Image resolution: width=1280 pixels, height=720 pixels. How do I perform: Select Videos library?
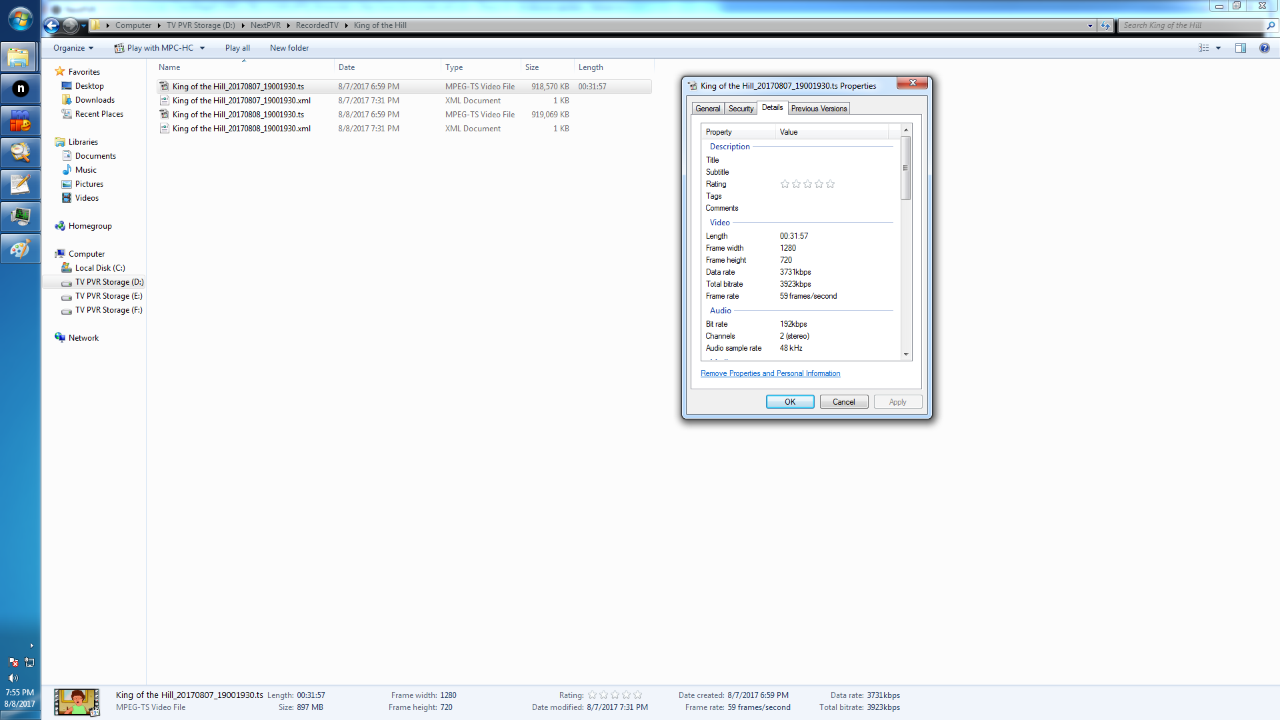click(87, 198)
